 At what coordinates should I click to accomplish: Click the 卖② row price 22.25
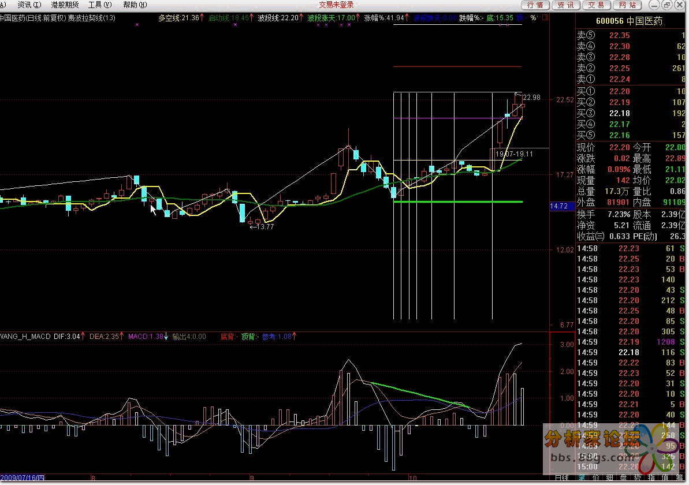tap(620, 69)
